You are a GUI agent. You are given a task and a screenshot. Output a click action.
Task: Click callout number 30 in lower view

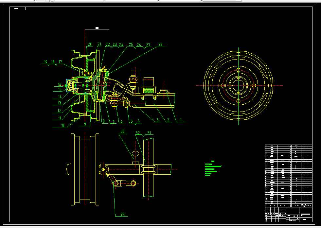pos(122,132)
